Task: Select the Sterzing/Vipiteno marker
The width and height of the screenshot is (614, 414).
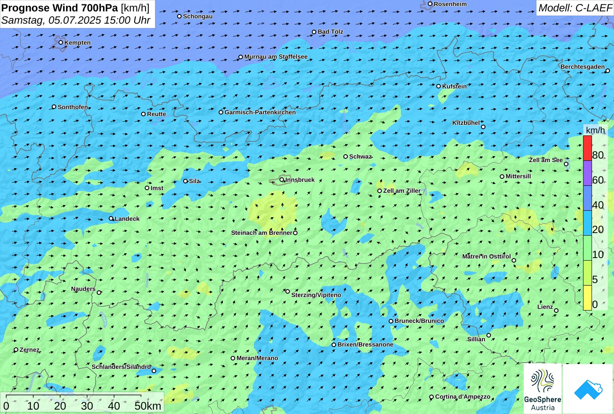Action: click(x=288, y=291)
